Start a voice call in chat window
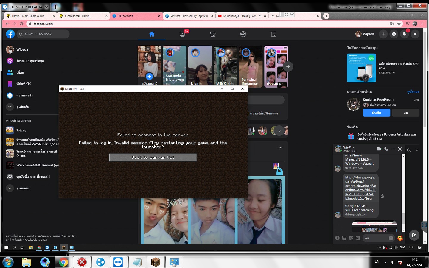Viewport: 429px width, 268px height. (386, 149)
